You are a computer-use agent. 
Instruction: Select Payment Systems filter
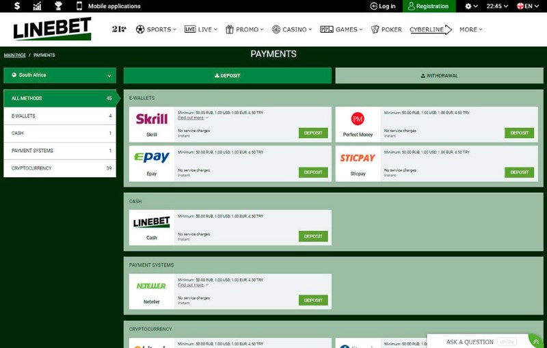tap(59, 150)
